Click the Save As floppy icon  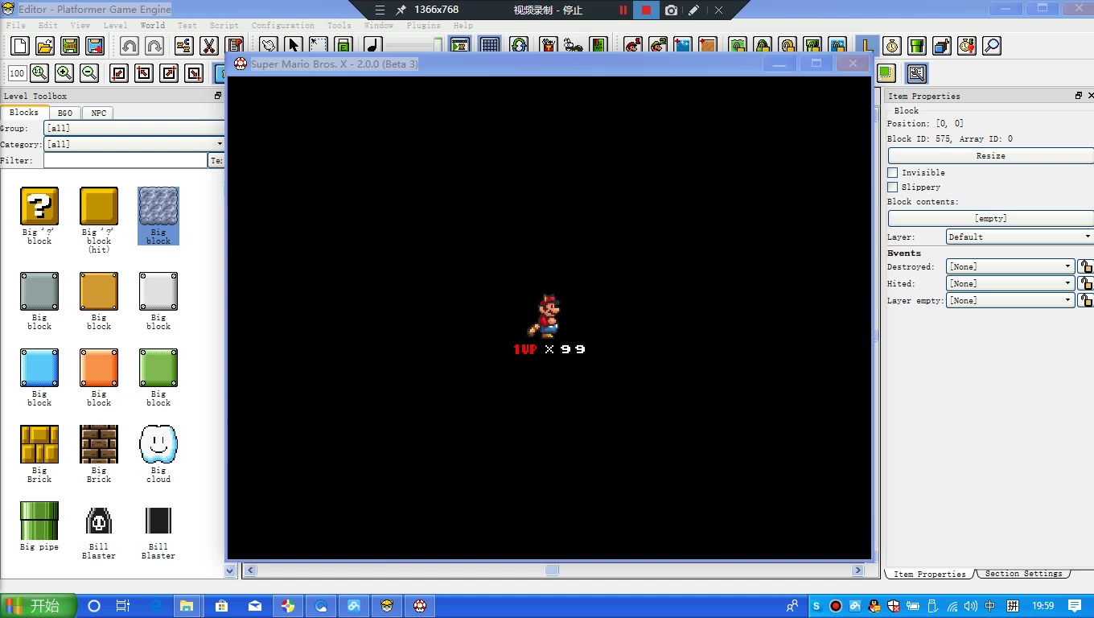click(x=95, y=46)
